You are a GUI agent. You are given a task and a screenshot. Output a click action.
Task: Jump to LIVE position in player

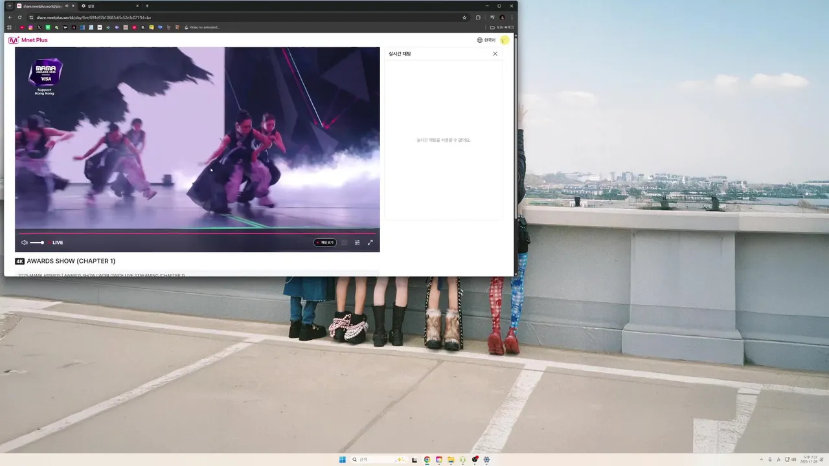(58, 243)
